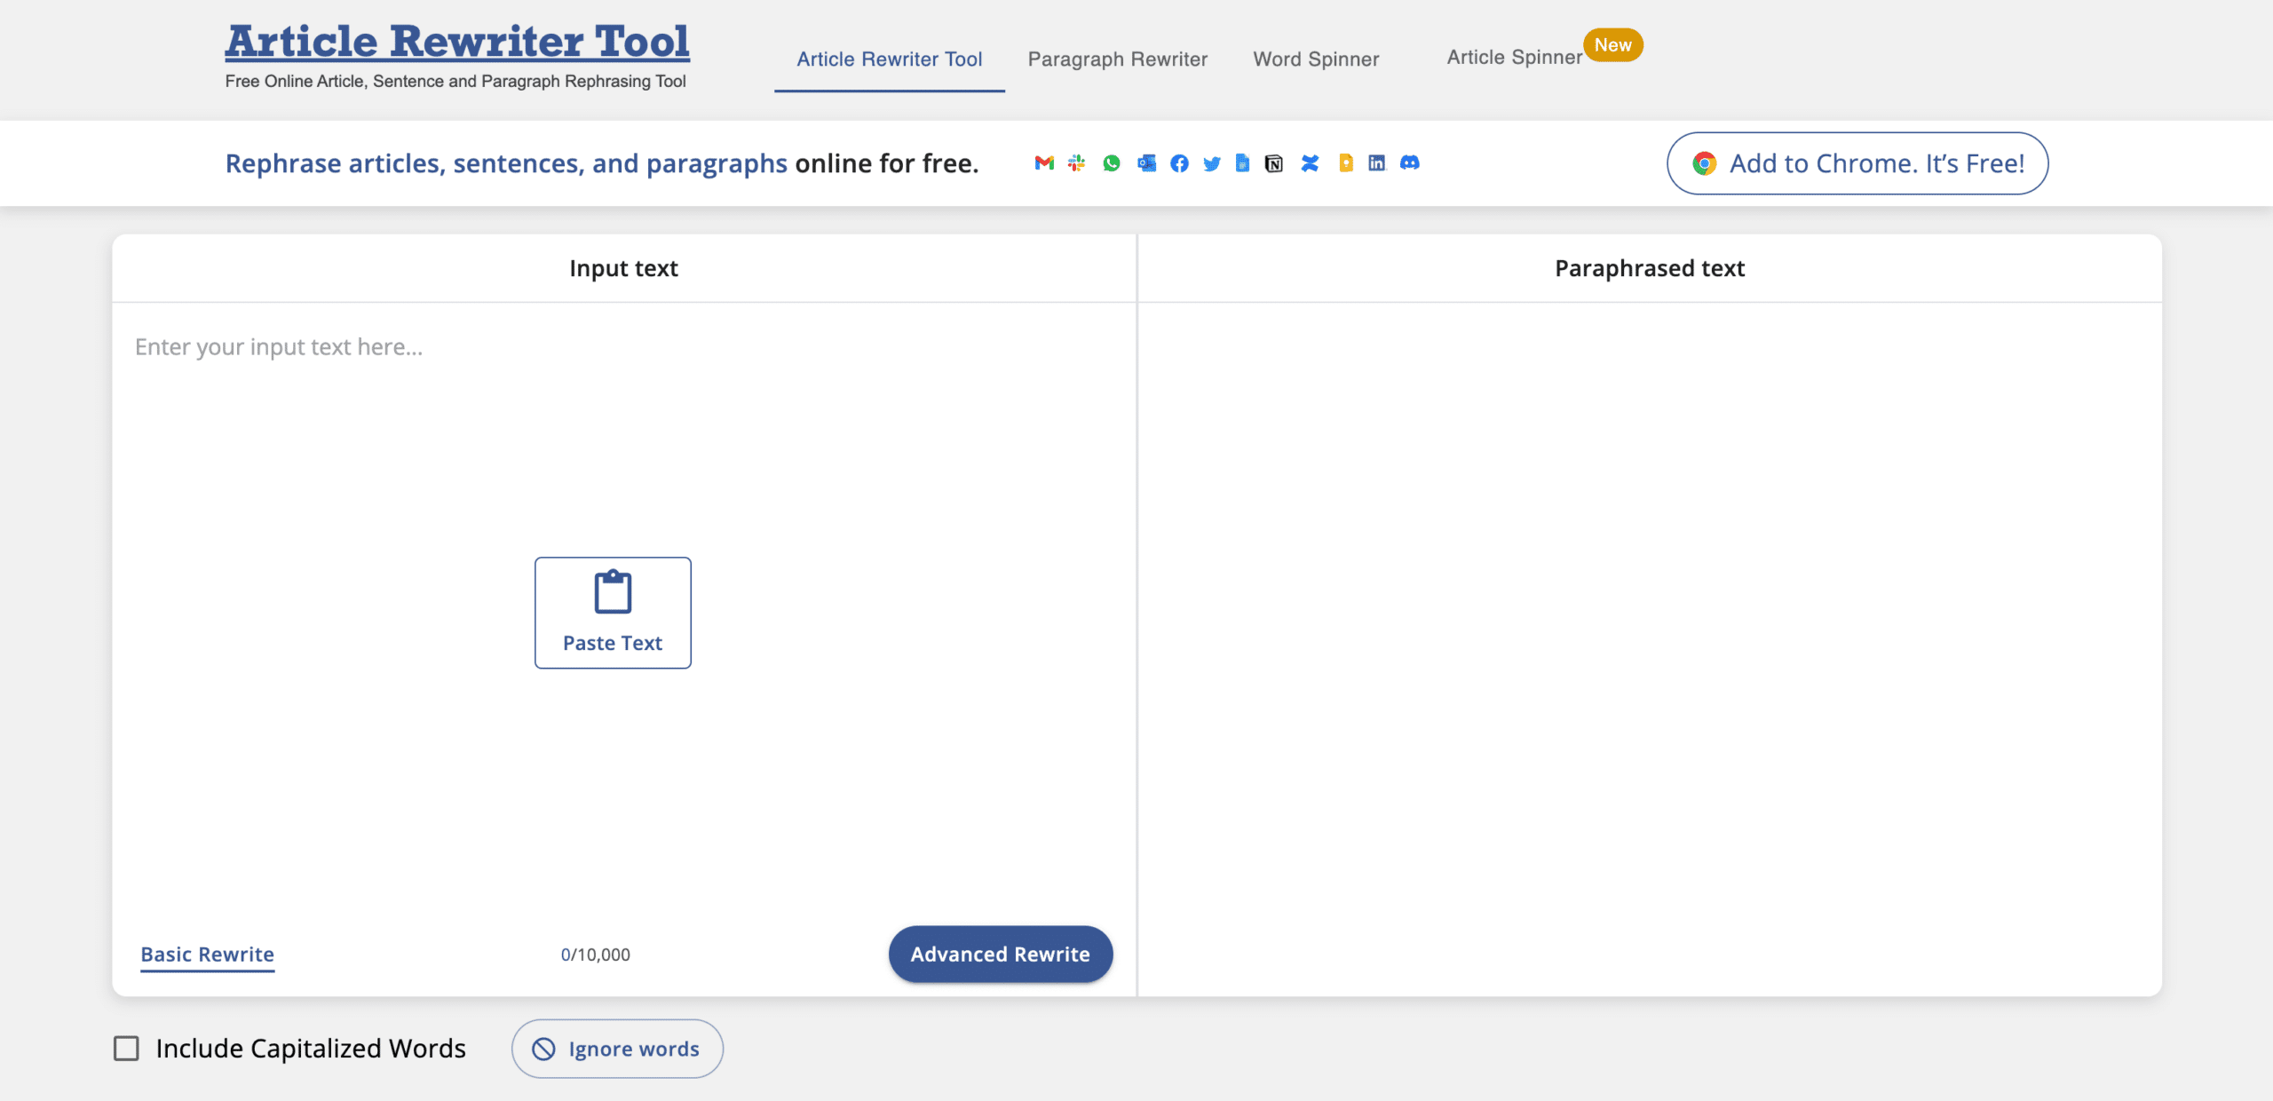Click the Gmail icon
This screenshot has height=1101, width=2273.
point(1044,162)
